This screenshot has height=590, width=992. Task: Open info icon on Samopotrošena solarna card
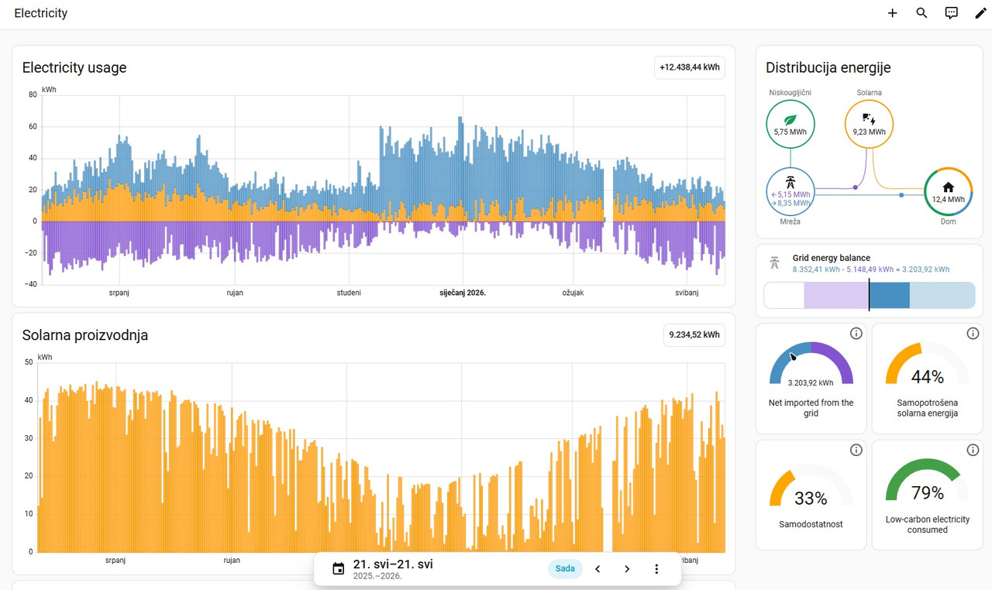(x=973, y=334)
